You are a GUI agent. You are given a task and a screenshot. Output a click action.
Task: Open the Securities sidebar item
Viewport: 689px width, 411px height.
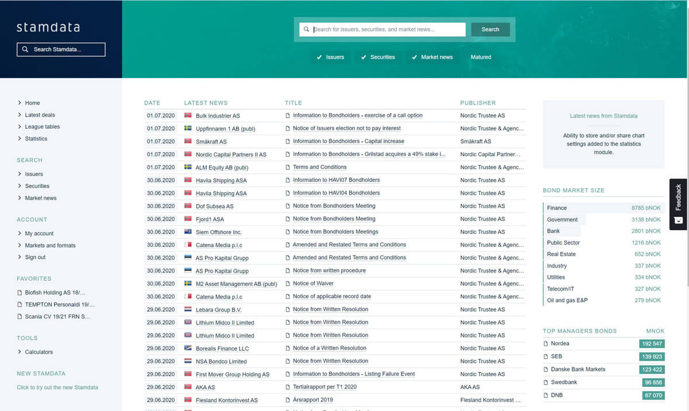click(37, 186)
